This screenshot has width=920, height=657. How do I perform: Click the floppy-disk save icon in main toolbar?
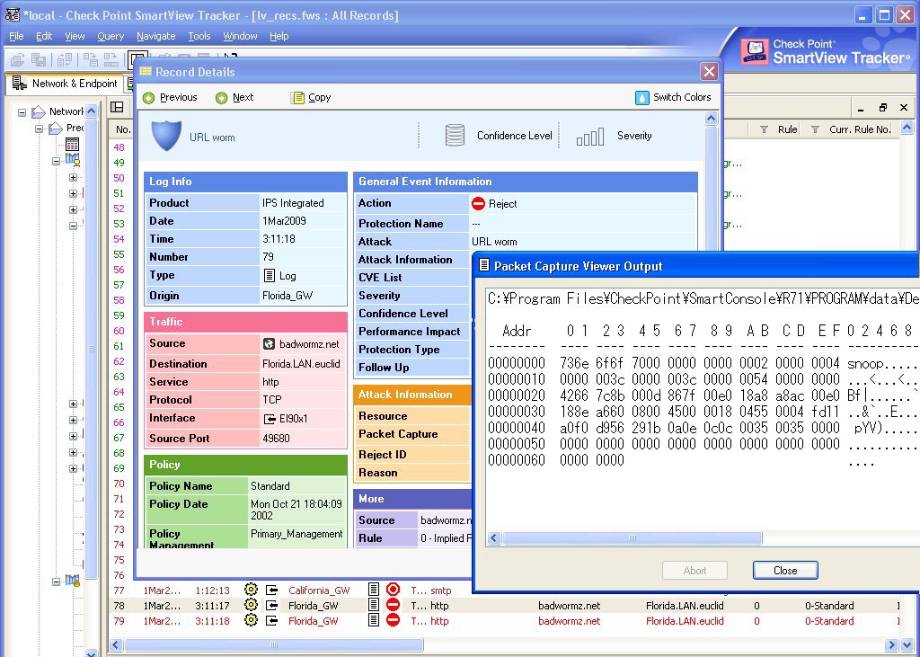pos(39,59)
